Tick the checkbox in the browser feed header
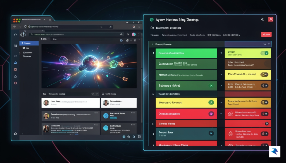The height and width of the screenshot is (163, 286). (103, 94)
